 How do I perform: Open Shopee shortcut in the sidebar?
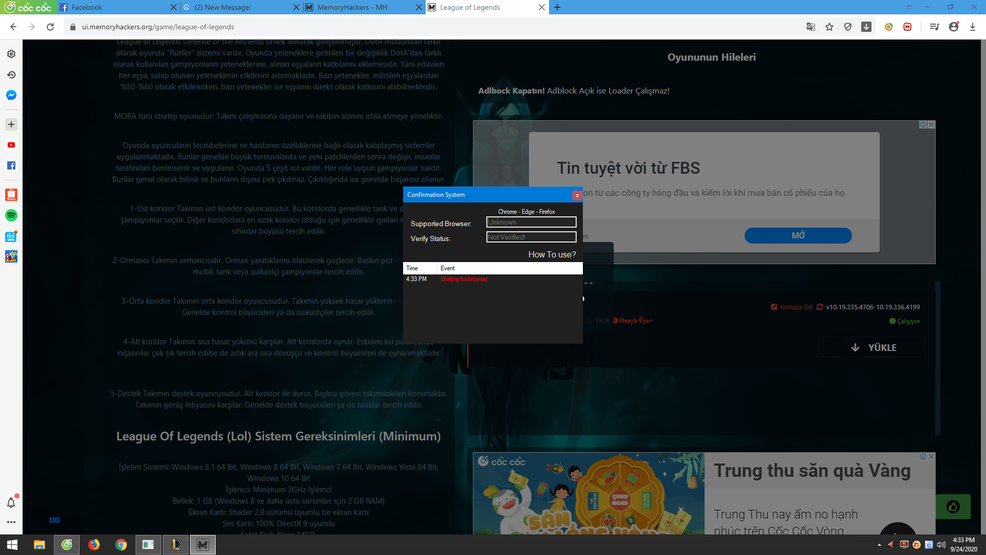11,195
